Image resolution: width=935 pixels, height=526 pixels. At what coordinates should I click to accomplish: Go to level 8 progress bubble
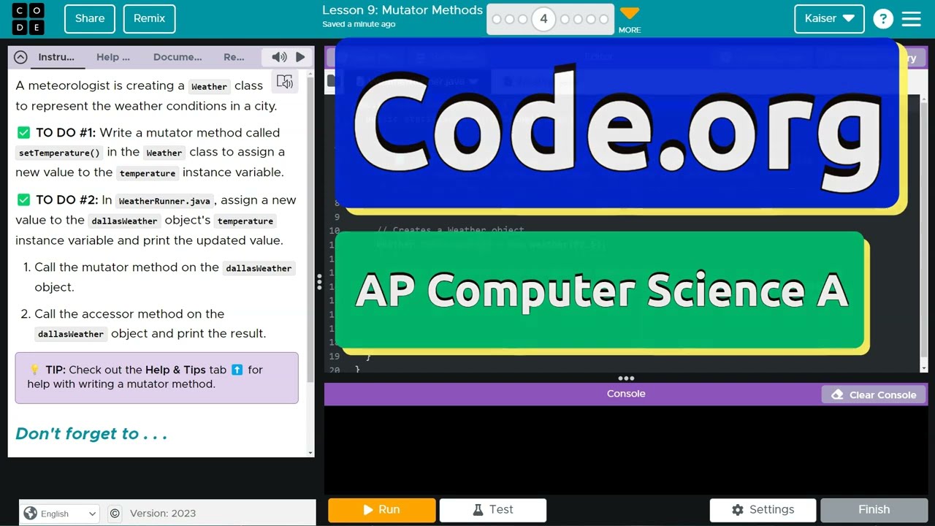tap(603, 19)
